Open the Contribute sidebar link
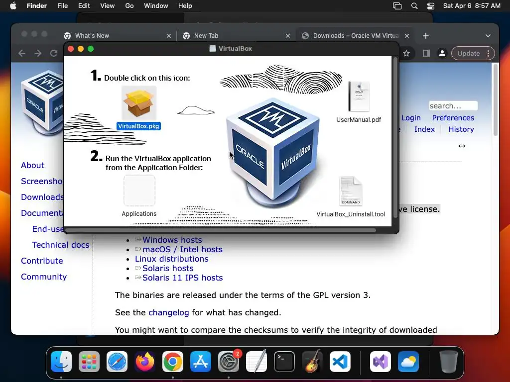Viewport: 510px width, 382px height. coord(42,261)
